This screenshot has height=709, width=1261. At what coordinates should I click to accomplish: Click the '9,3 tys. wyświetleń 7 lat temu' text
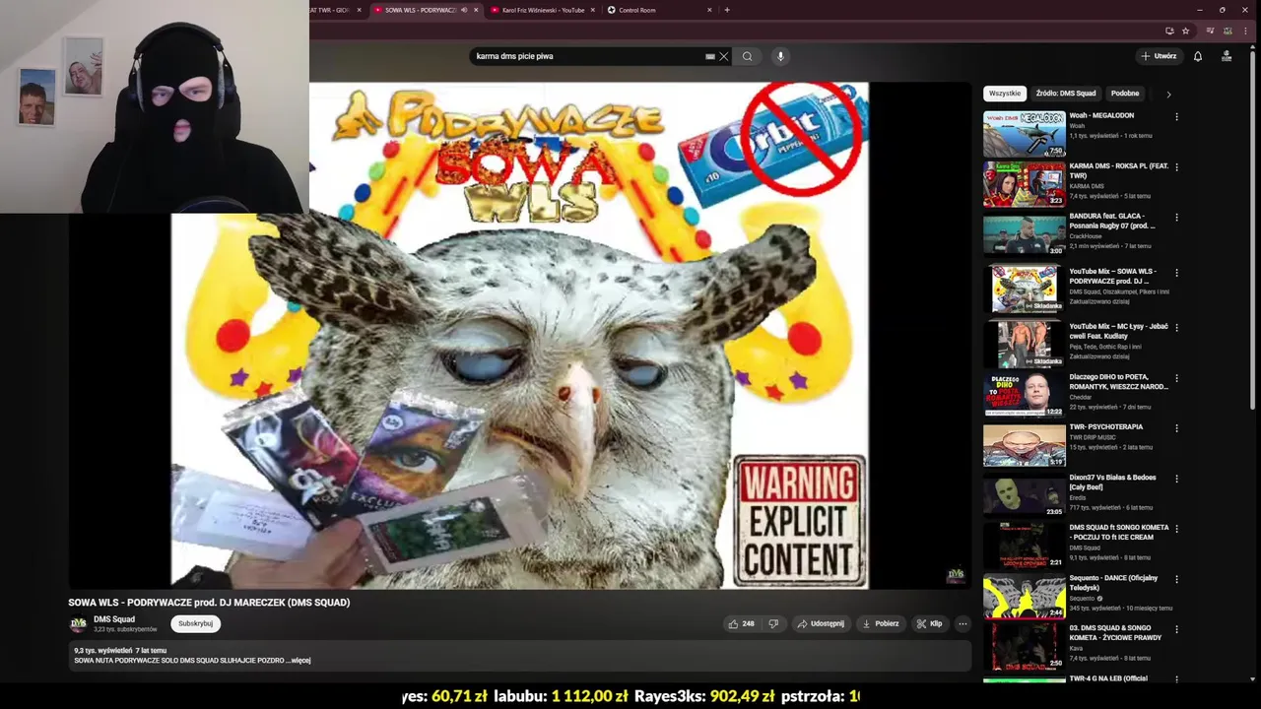point(120,651)
